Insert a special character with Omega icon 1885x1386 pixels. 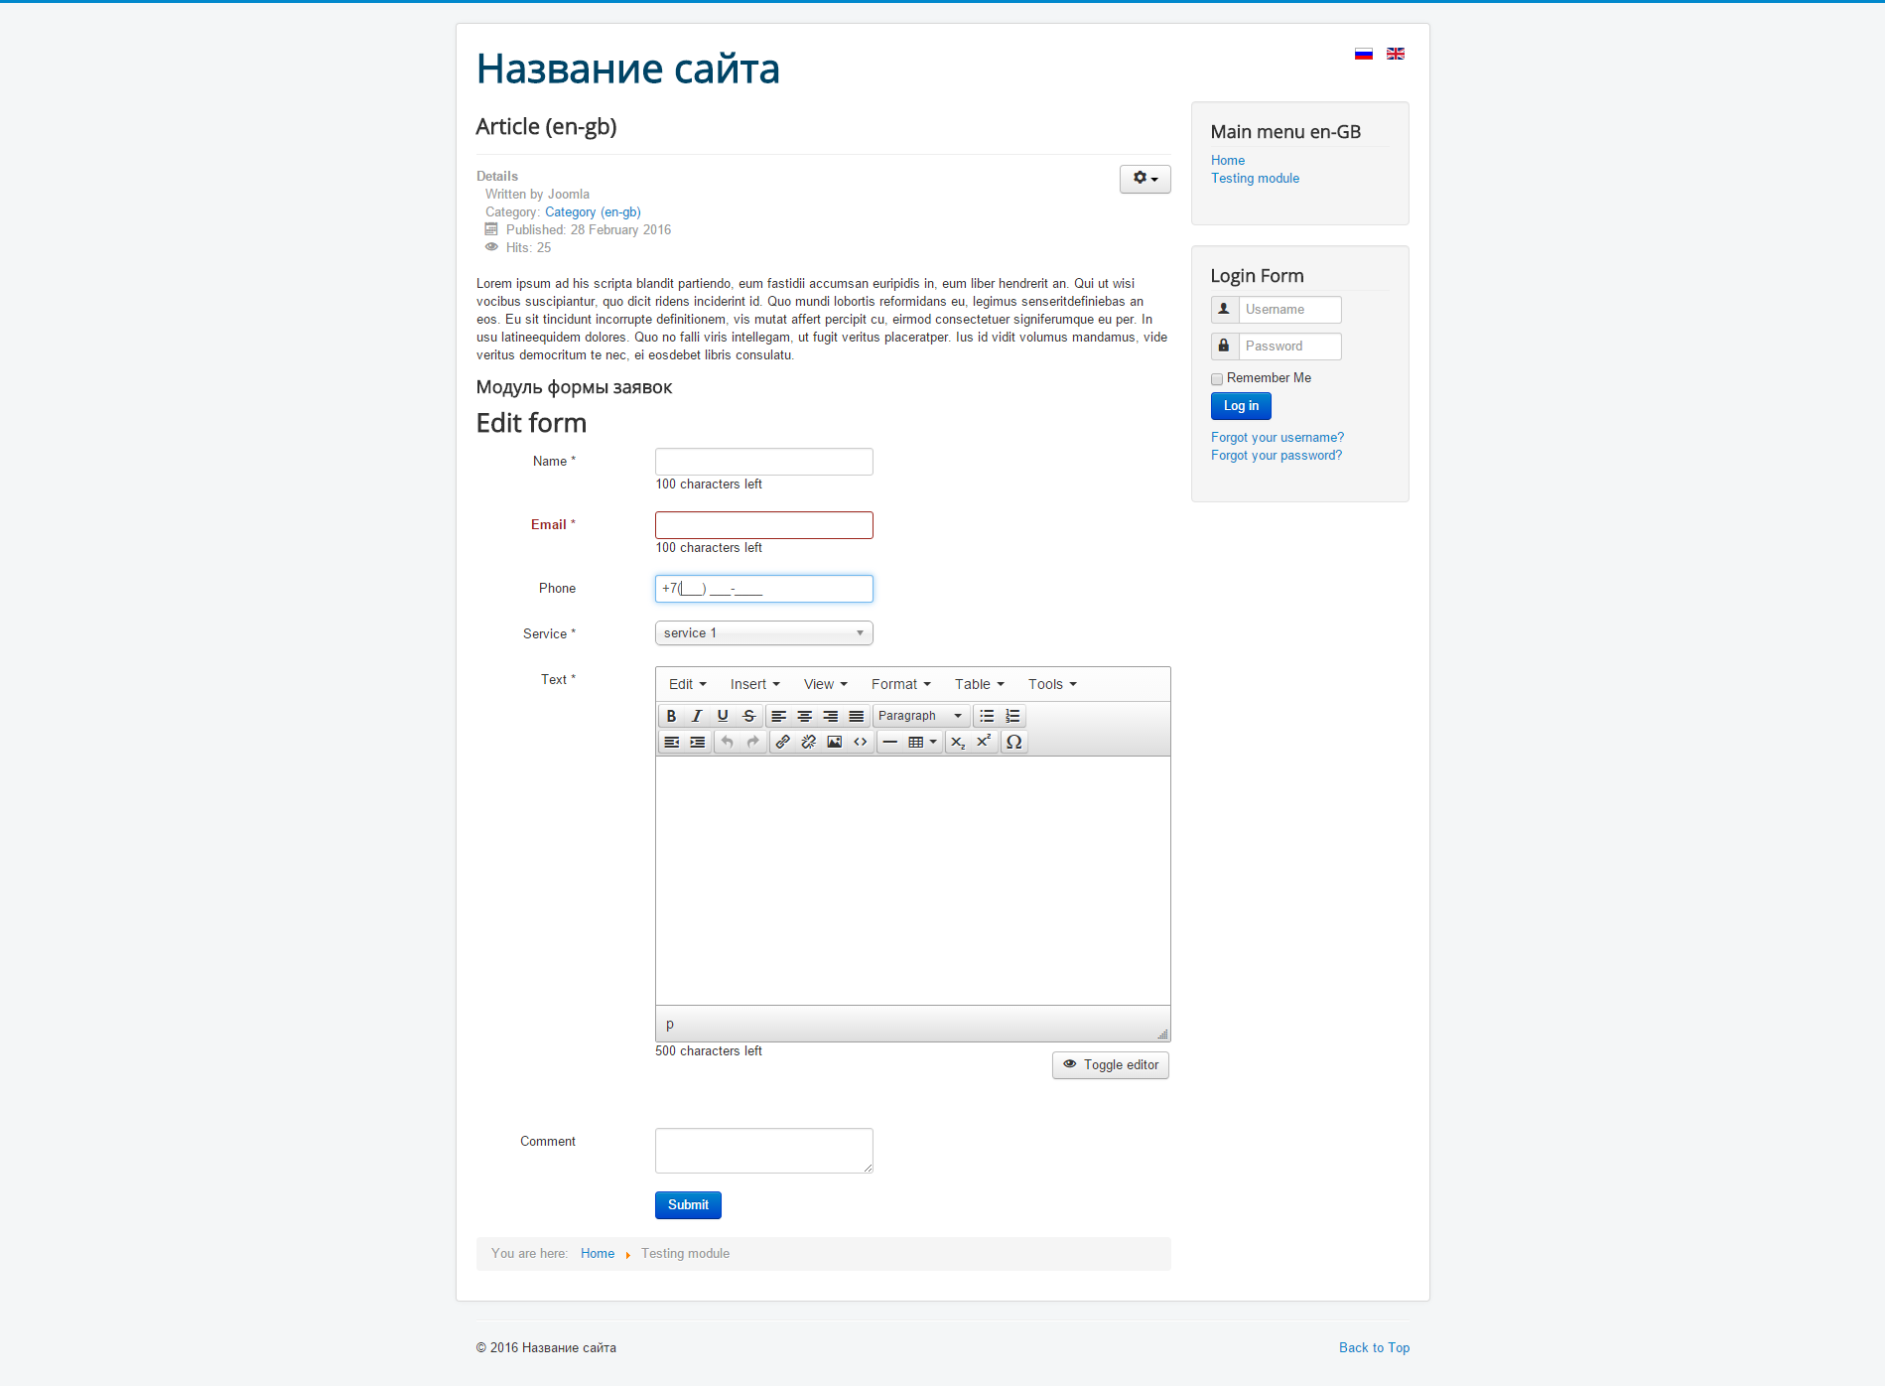(1013, 742)
